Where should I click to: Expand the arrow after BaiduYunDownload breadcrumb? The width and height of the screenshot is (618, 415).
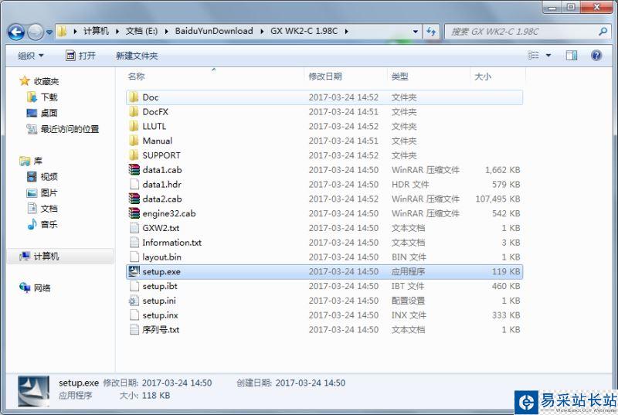click(262, 32)
